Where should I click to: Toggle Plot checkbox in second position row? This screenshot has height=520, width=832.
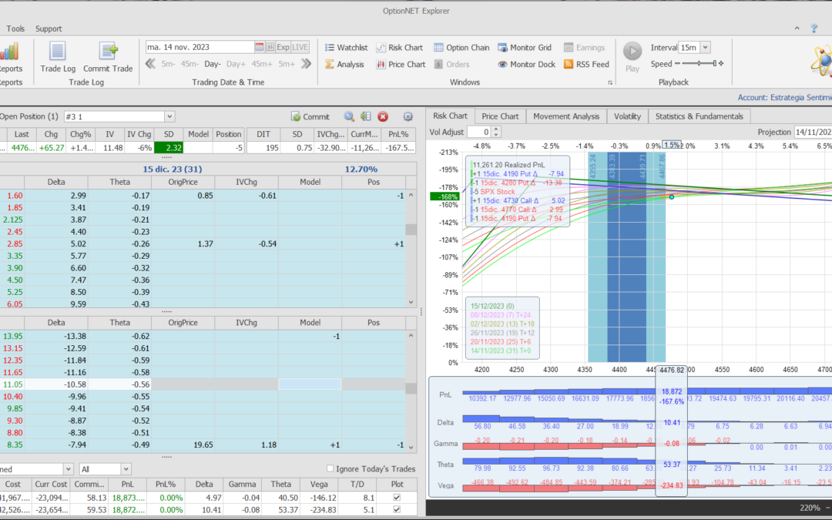[x=397, y=510]
